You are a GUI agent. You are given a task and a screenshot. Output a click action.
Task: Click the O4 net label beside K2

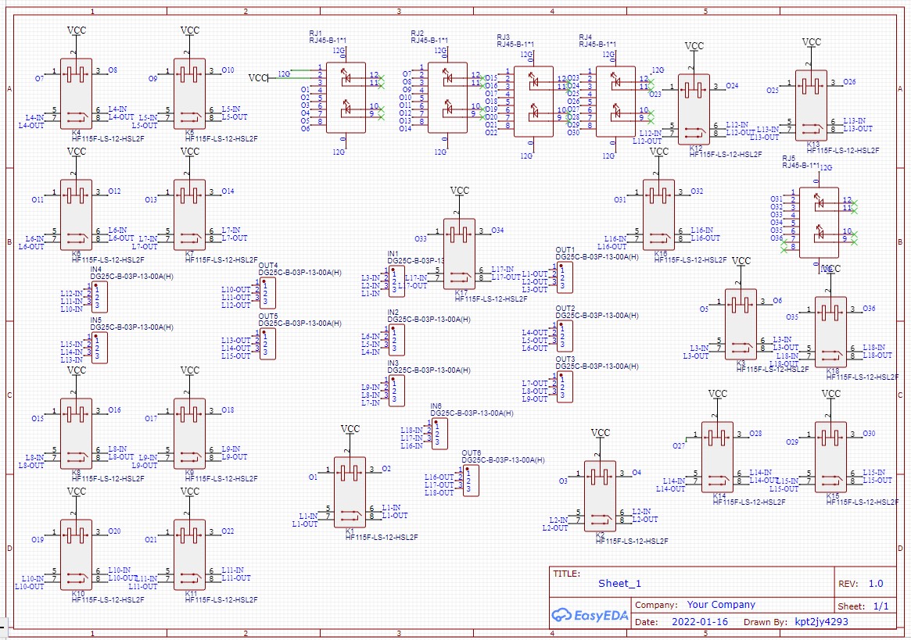637,473
